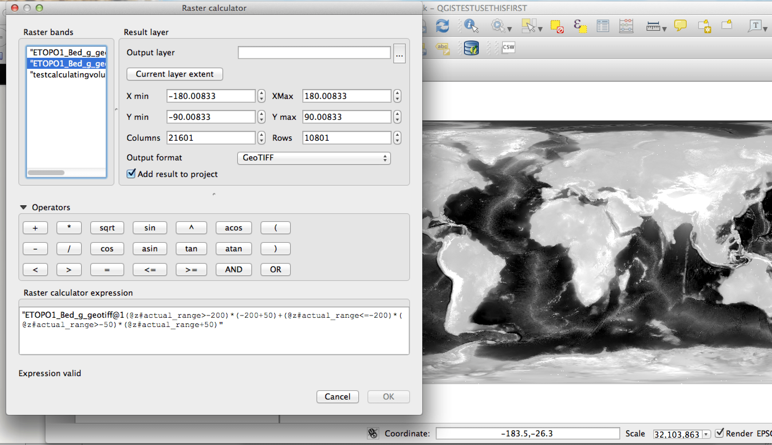The width and height of the screenshot is (772, 445).
Task: Click the label editing abc icon
Action: (x=443, y=49)
